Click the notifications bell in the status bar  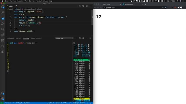pyautogui.click(x=90, y=103)
